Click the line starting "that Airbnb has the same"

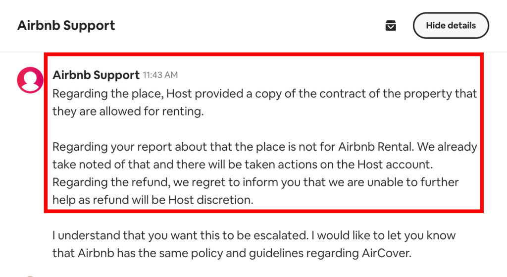pyautogui.click(x=232, y=253)
